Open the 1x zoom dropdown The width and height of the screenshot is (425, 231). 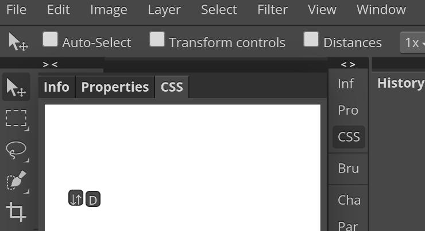[x=413, y=42]
